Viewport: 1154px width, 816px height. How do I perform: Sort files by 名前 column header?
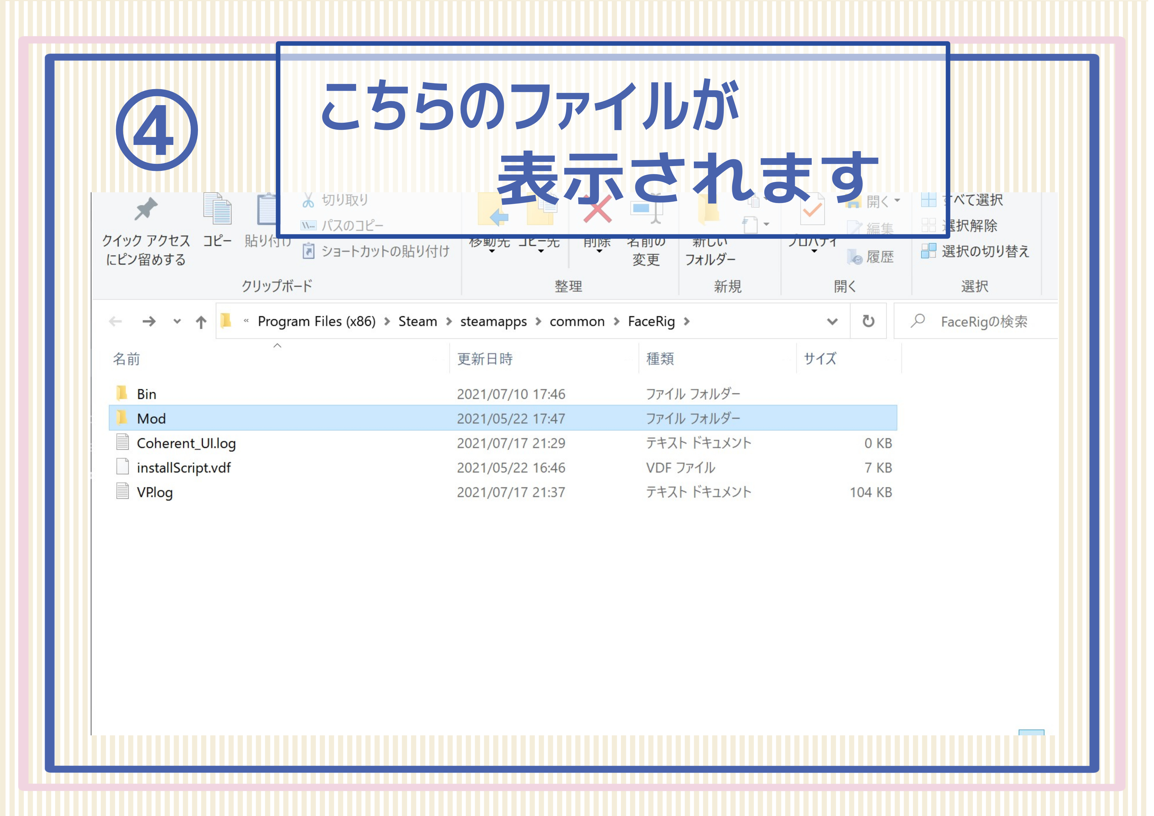point(127,359)
